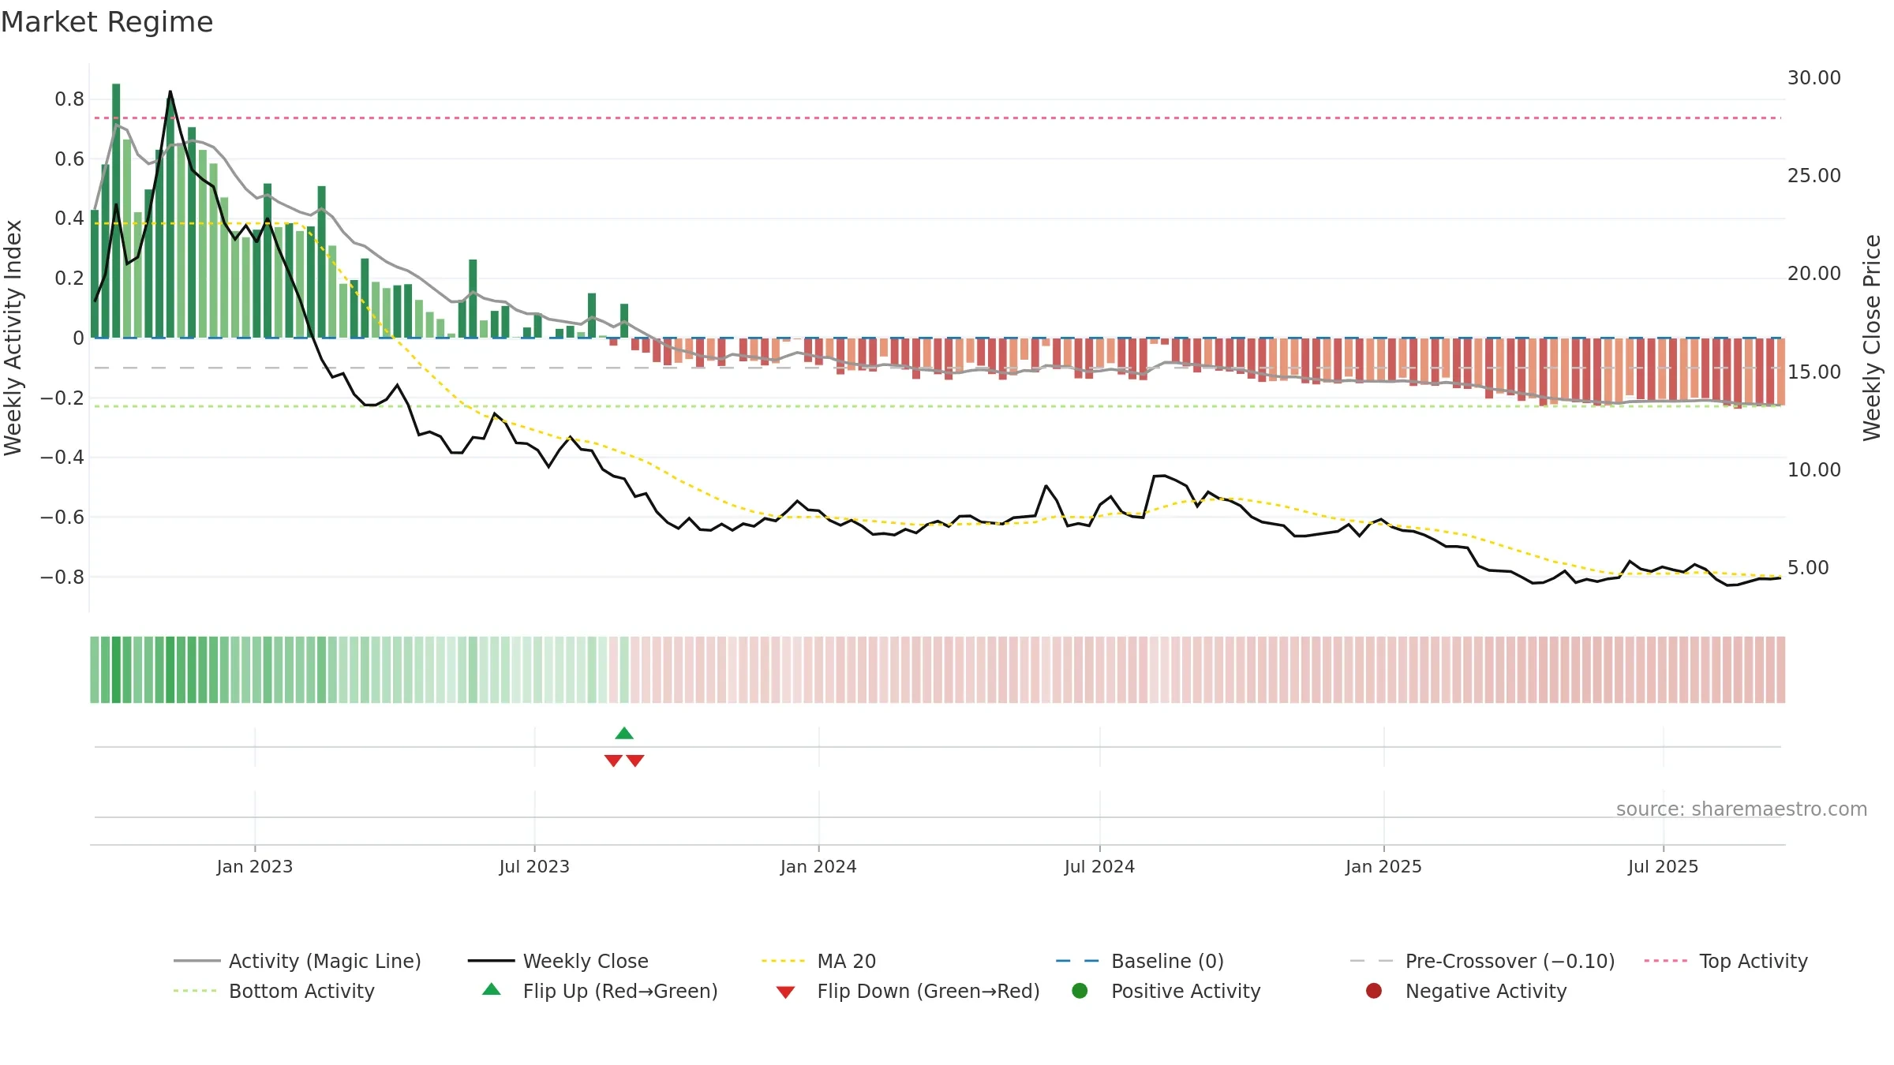Click the Jan 2025 x-axis label

pyautogui.click(x=1383, y=866)
